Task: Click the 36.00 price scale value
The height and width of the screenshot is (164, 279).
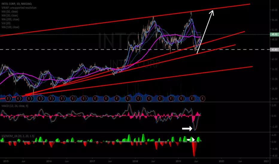Action: click(x=275, y=69)
